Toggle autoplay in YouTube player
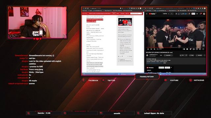Image resolution: width=211 pixels, height=118 pixels. click(184, 49)
